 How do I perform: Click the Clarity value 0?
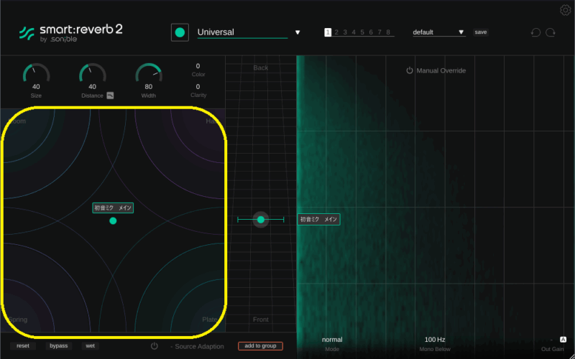pyautogui.click(x=198, y=87)
